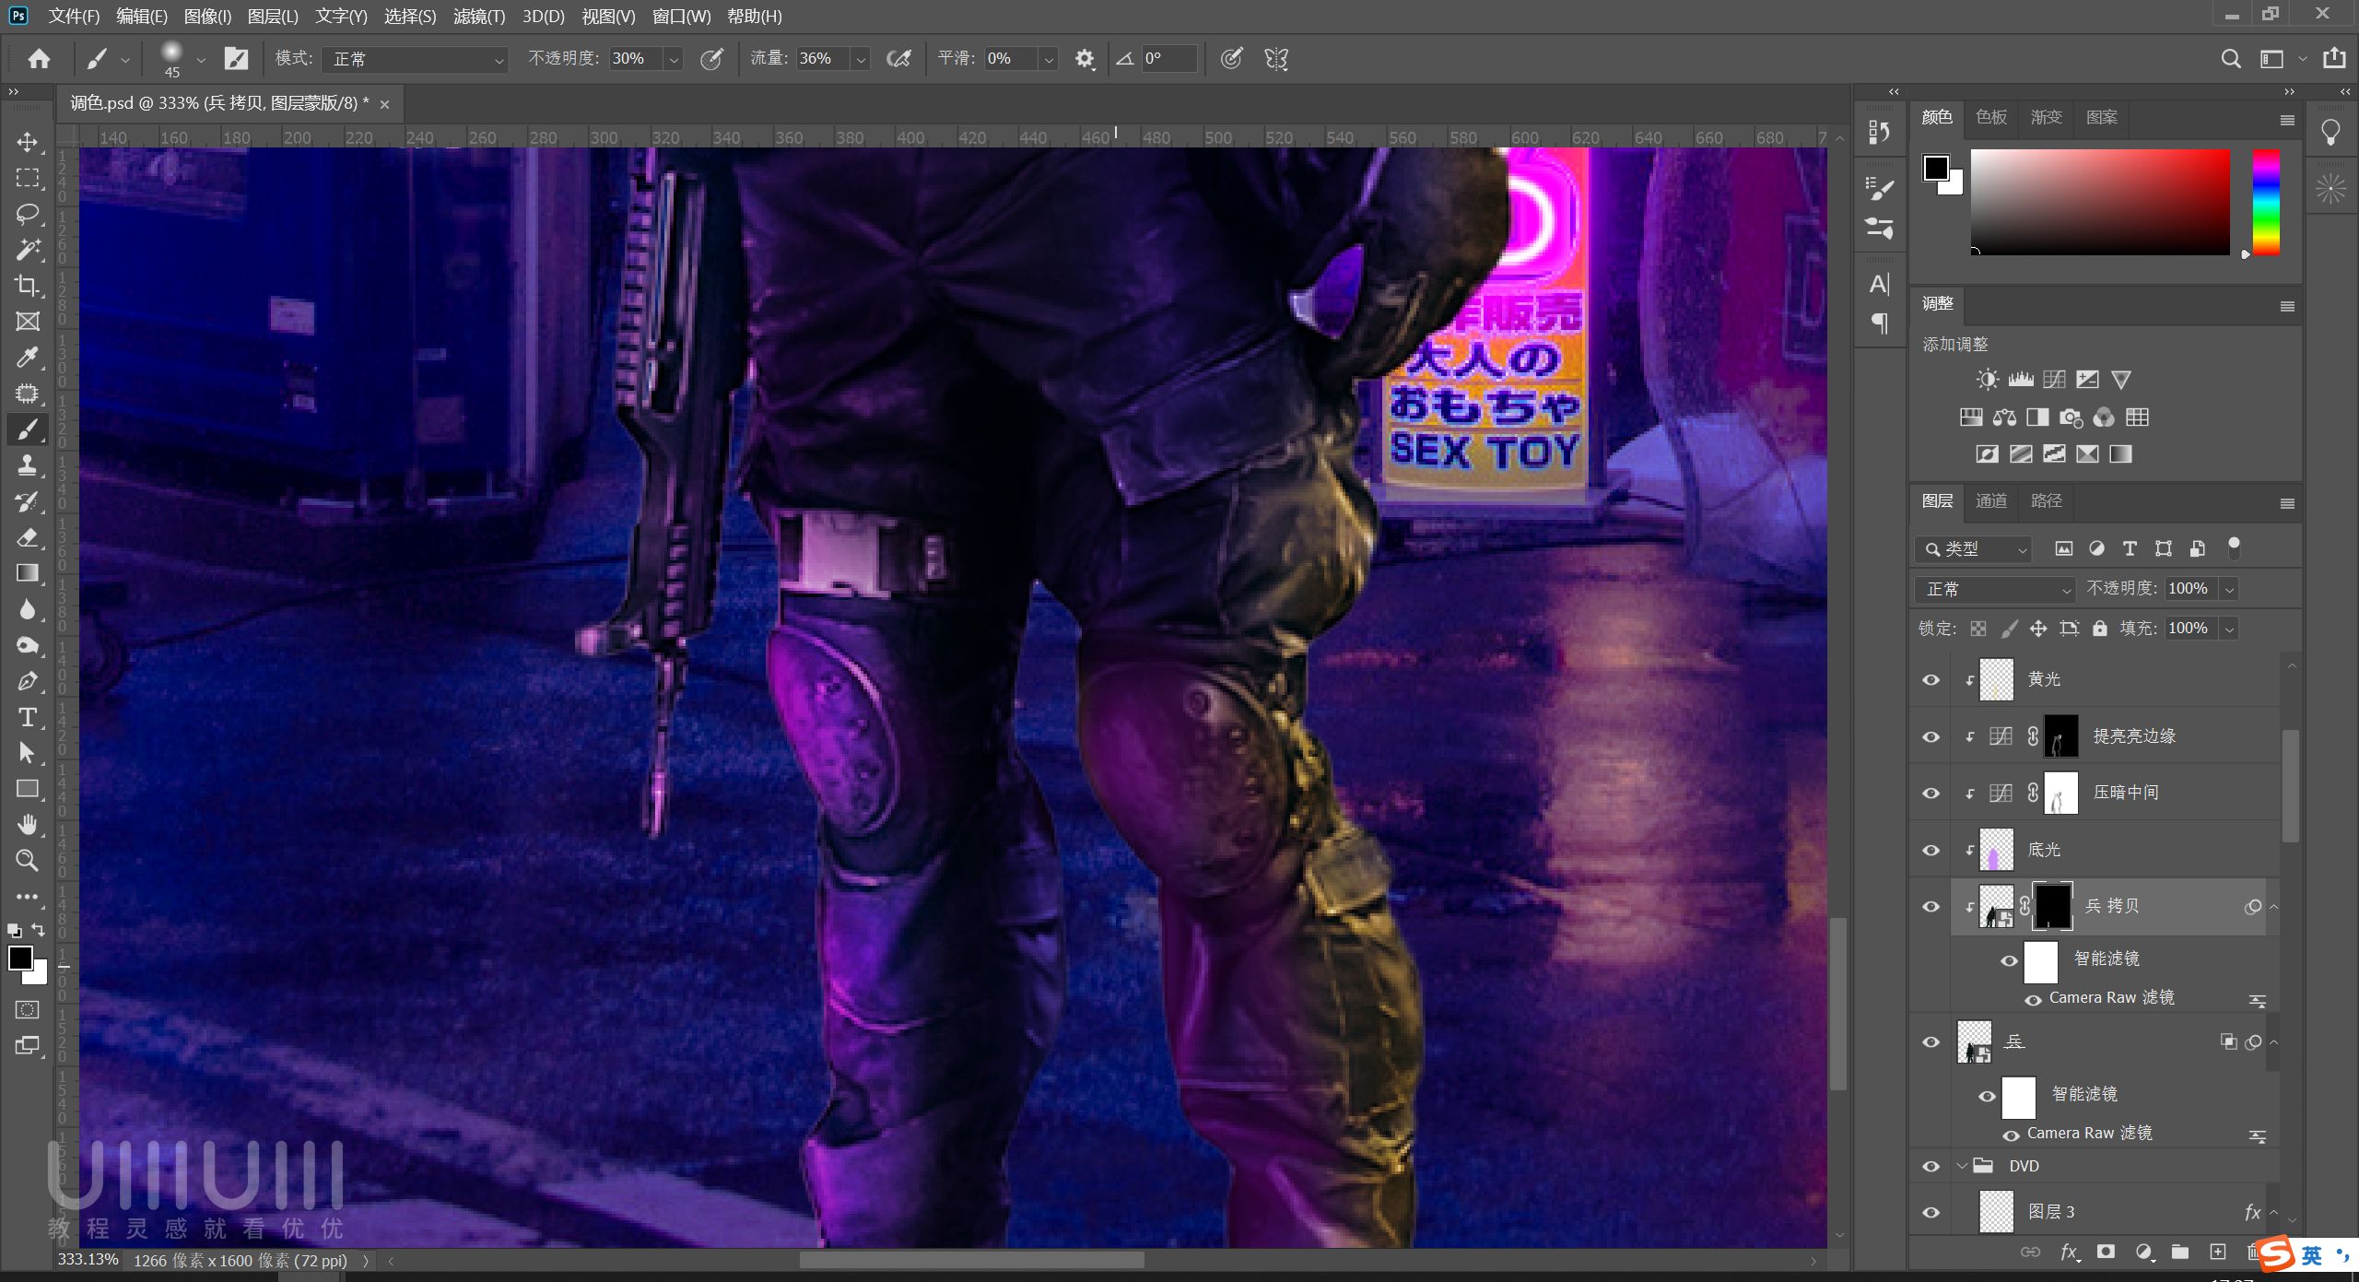Select the Blur tool

coord(28,609)
